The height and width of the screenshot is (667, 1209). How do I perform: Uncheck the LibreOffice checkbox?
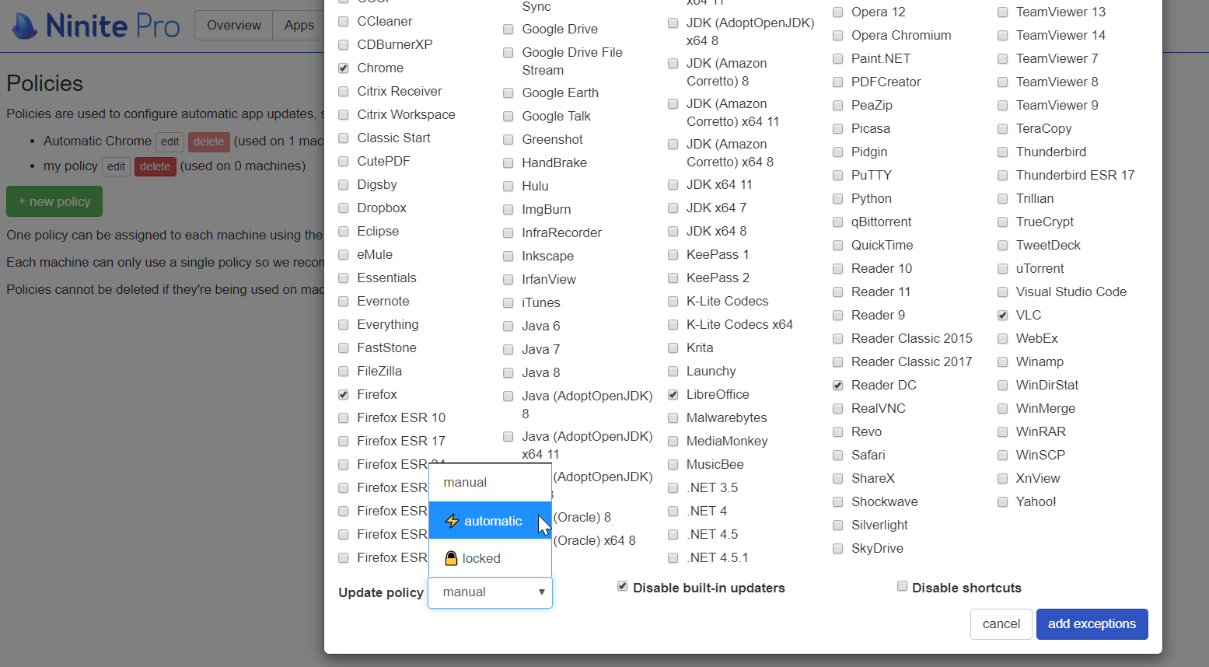pos(673,395)
